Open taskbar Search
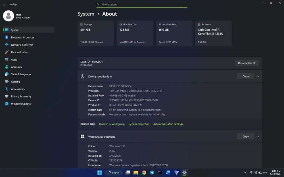 coord(114,173)
